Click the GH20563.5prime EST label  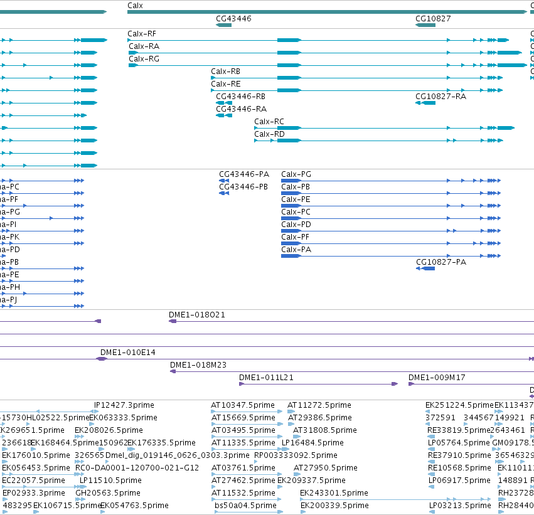pos(108,493)
